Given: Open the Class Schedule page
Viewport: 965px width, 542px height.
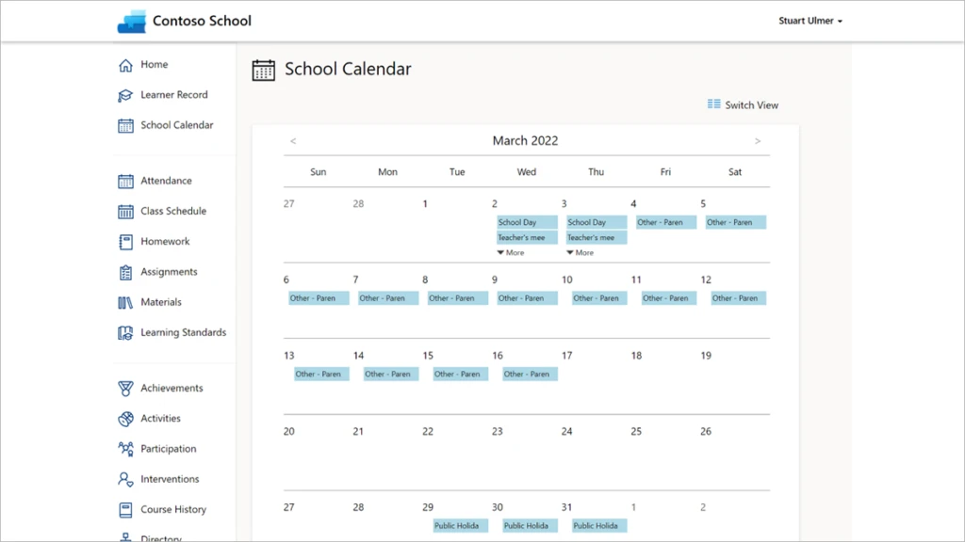Looking at the screenshot, I should click(125, 211).
